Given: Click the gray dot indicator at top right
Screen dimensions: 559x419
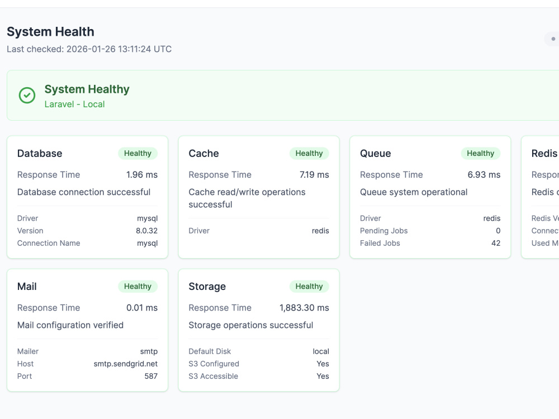Looking at the screenshot, I should point(553,39).
